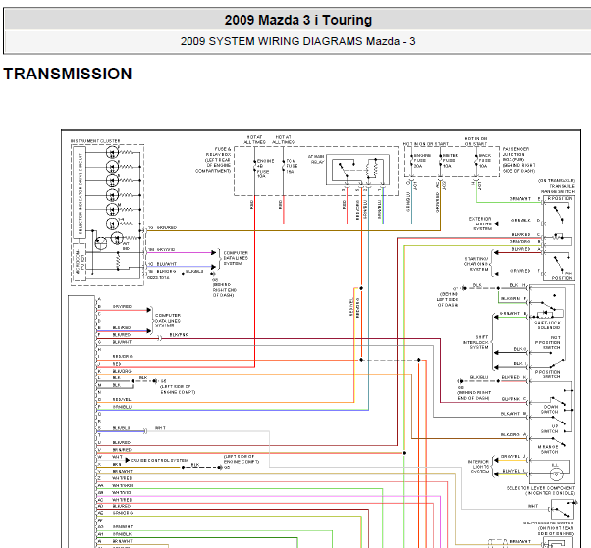Click the BLK/WHT wire label at selector pin B
This screenshot has width=591, height=548.
[510, 414]
